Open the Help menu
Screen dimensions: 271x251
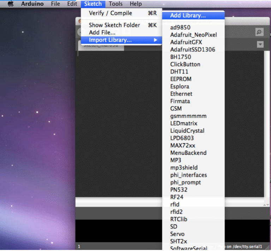pos(135,4)
